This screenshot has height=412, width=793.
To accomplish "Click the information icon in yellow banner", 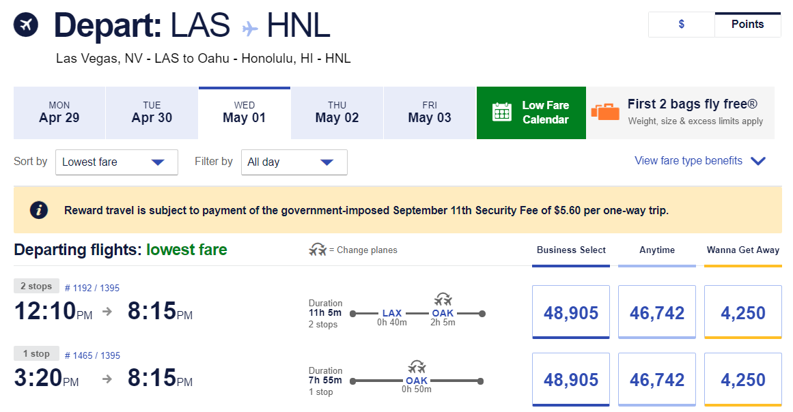I will [x=39, y=210].
